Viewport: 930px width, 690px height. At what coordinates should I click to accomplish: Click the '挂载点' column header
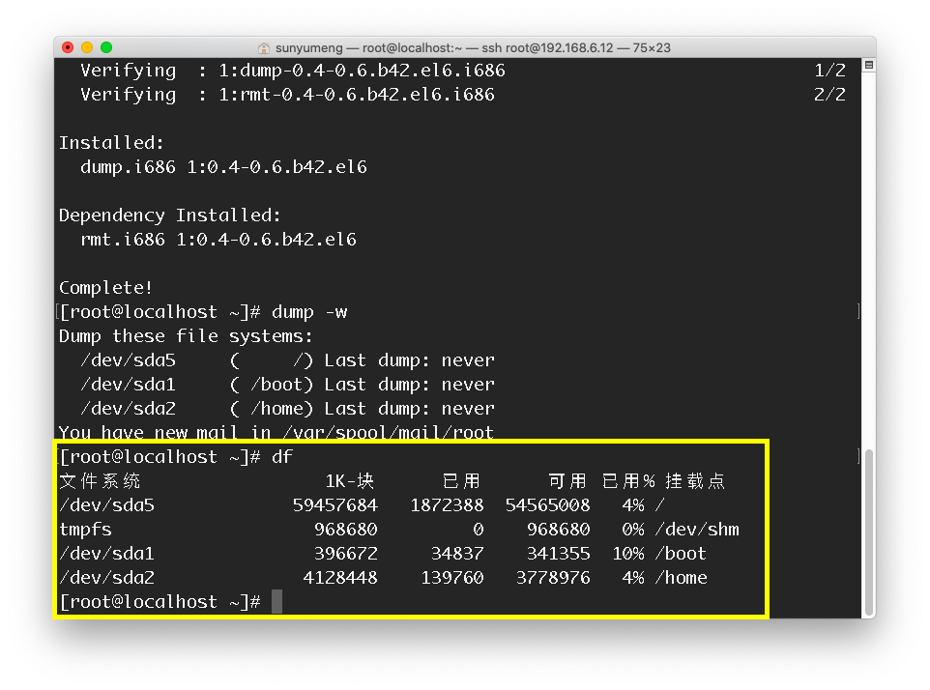click(695, 480)
